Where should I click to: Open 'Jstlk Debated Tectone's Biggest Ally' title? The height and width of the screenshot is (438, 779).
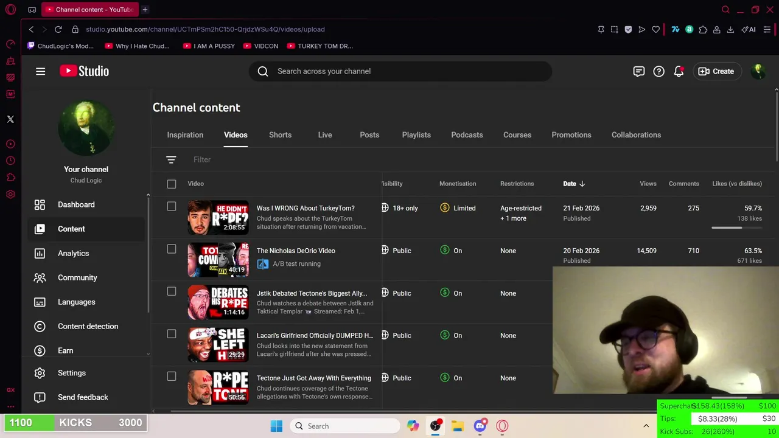pos(312,293)
